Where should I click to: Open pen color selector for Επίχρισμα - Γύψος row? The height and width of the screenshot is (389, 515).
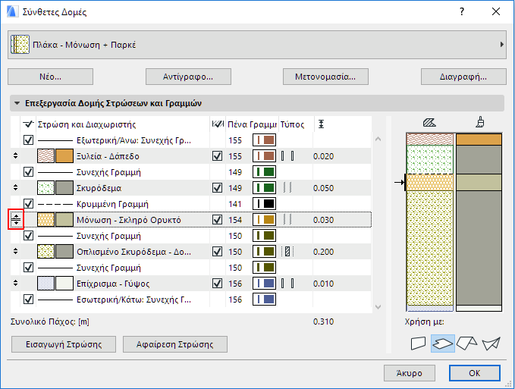tap(264, 284)
